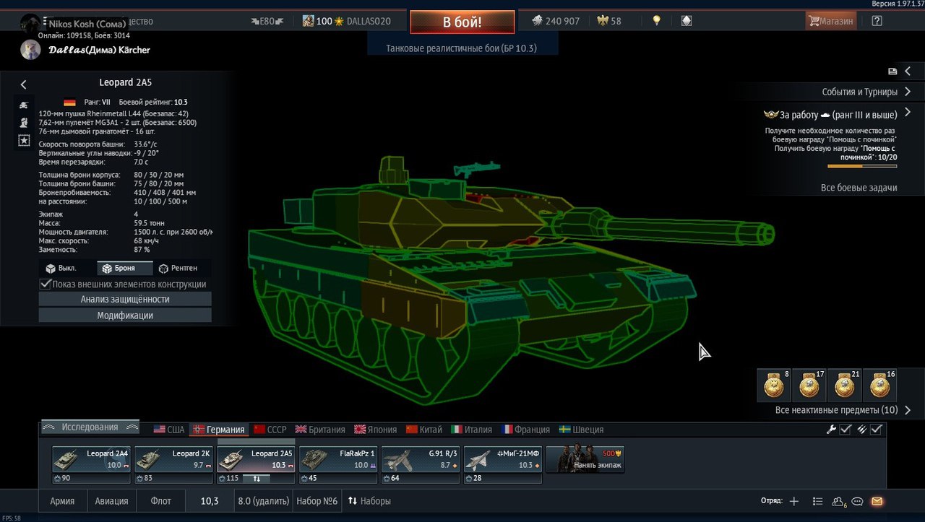Change mode 'Танковые реалистичные бои (БР 10.3)'

point(462,48)
